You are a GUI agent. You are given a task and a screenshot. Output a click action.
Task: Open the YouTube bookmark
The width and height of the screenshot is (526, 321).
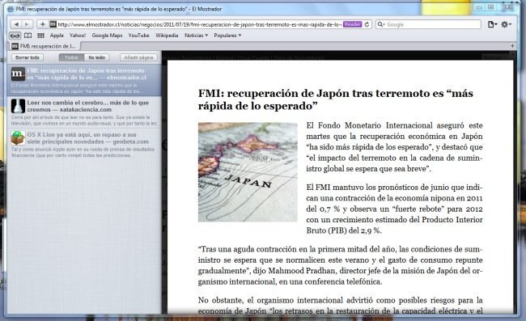(x=138, y=36)
